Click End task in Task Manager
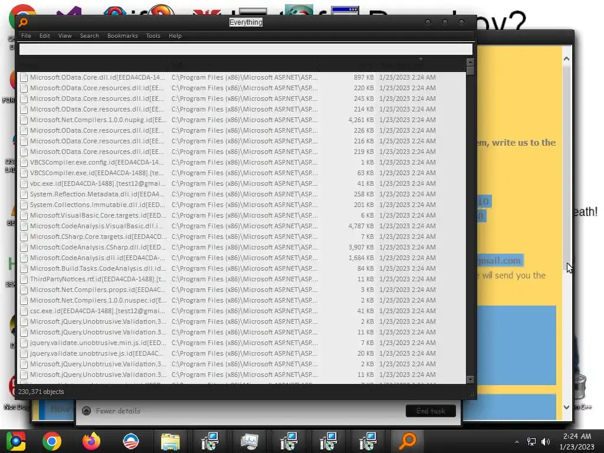Image resolution: width=604 pixels, height=453 pixels. (431, 411)
